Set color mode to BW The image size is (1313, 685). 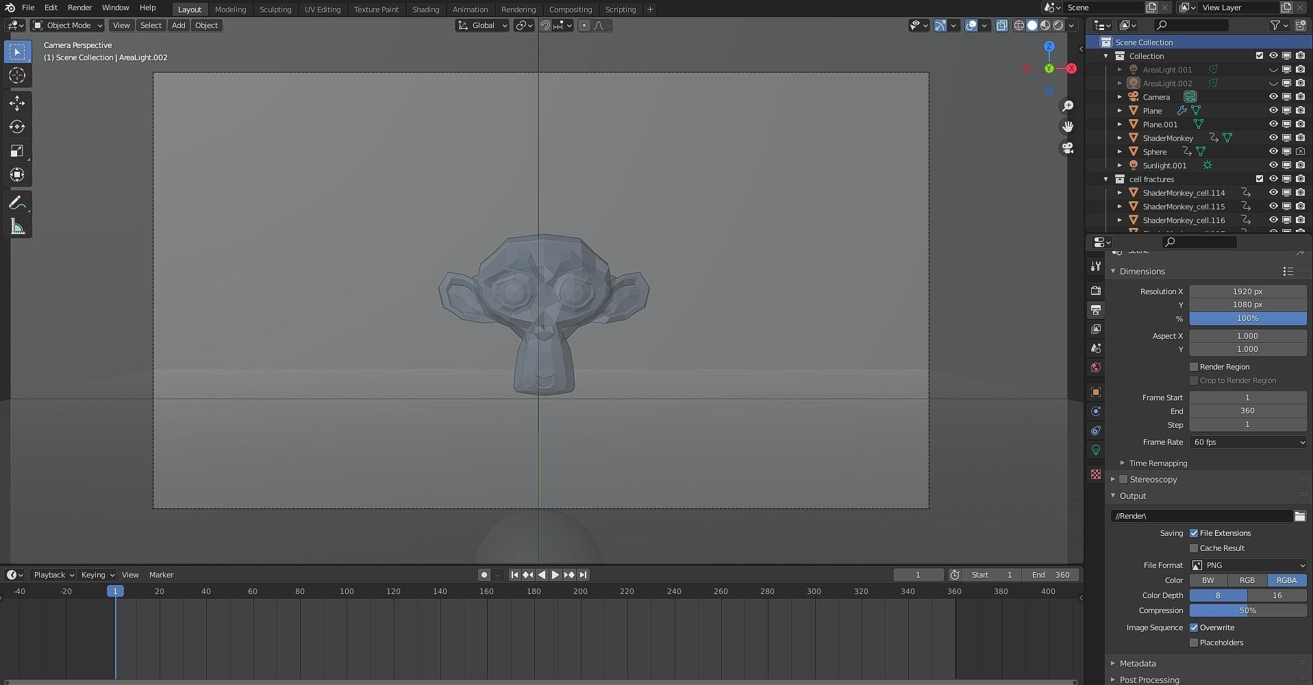coord(1208,580)
